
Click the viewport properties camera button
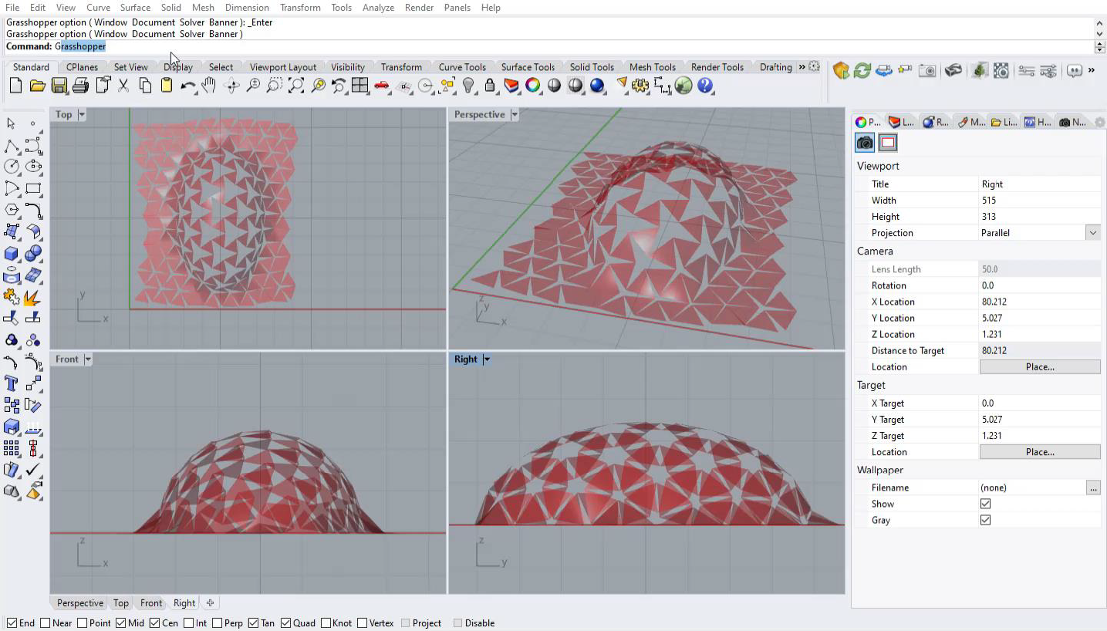coord(865,143)
